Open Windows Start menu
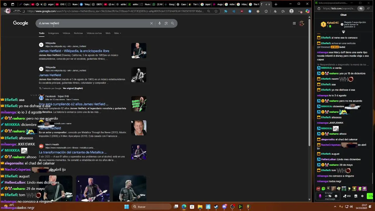 [127, 207]
